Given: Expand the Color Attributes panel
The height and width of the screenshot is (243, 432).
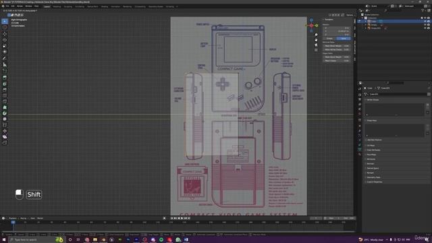Looking at the screenshot, I should click(x=373, y=150).
